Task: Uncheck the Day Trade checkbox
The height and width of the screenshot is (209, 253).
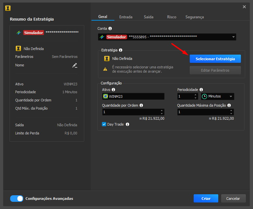Action: click(x=104, y=124)
